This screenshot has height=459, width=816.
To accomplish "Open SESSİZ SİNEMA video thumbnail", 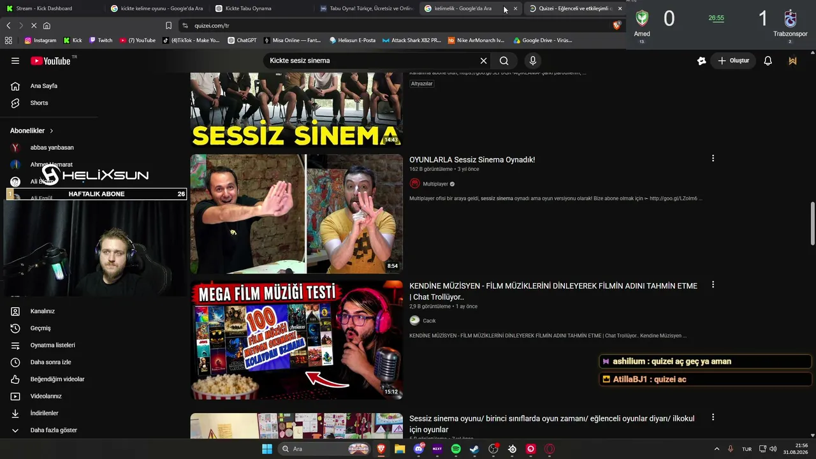I will (x=296, y=110).
